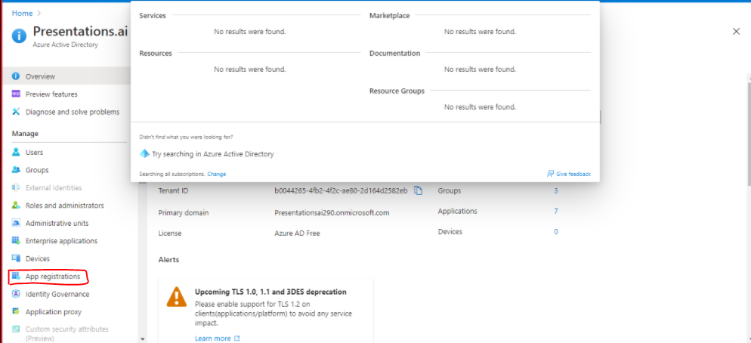Click the Overview icon in sidebar
This screenshot has height=343, width=751.
point(16,76)
